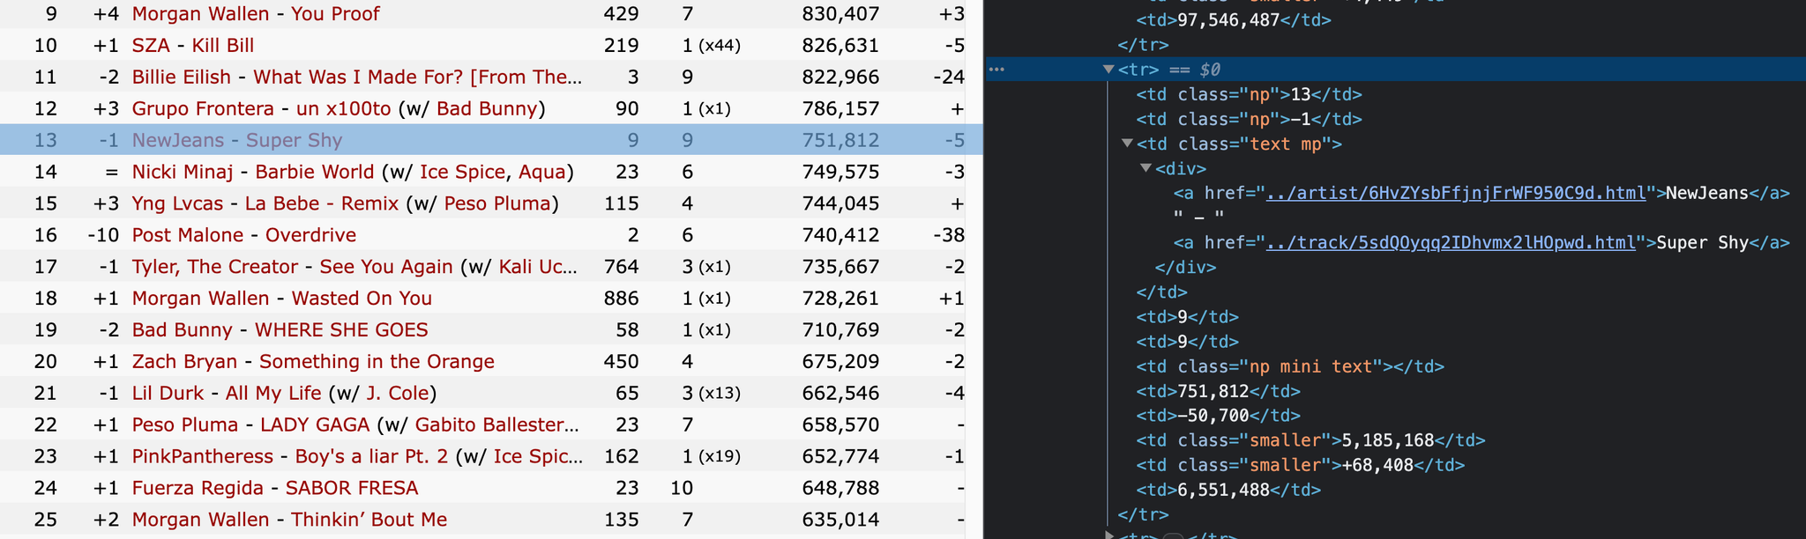Open the Billie Eilish artist link
This screenshot has height=539, width=1806.
coord(181,78)
